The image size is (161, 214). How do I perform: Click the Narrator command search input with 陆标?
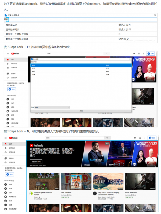point(80,20)
